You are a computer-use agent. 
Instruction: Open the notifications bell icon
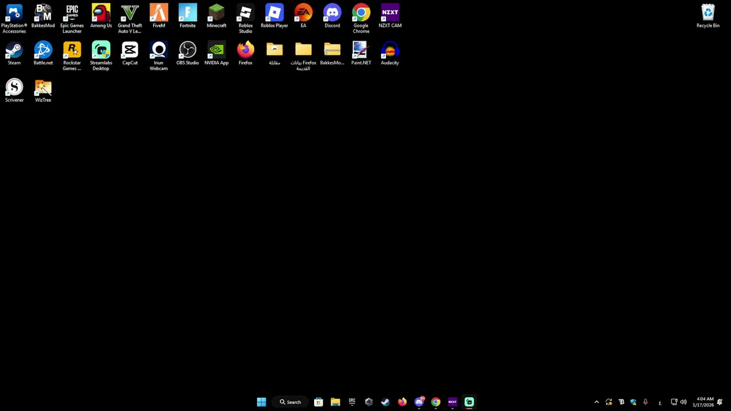click(x=720, y=402)
